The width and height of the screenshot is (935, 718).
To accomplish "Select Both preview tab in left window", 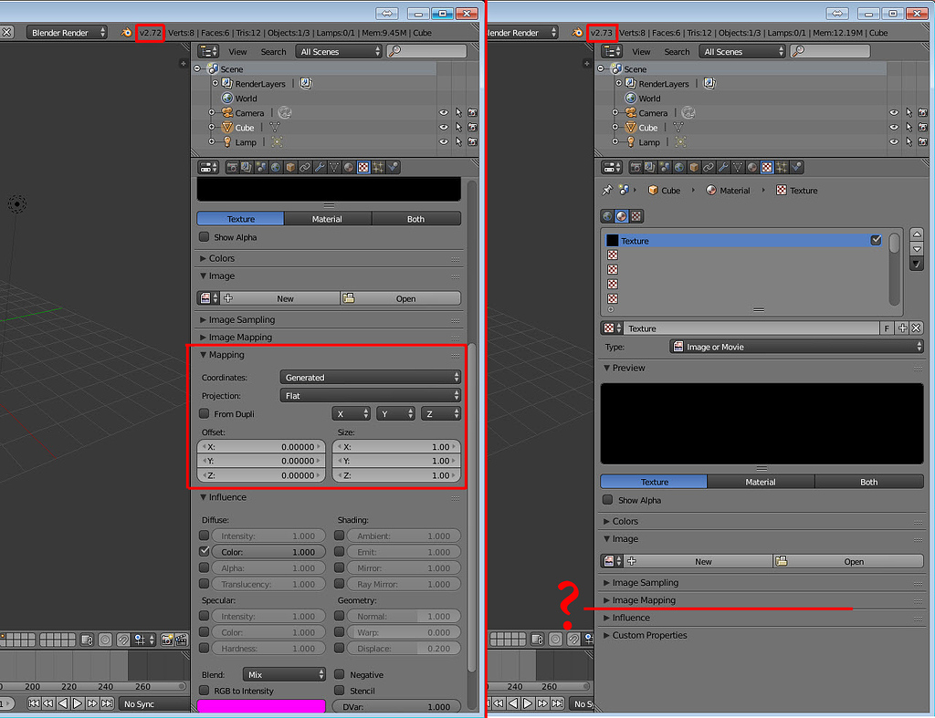I will pos(416,219).
